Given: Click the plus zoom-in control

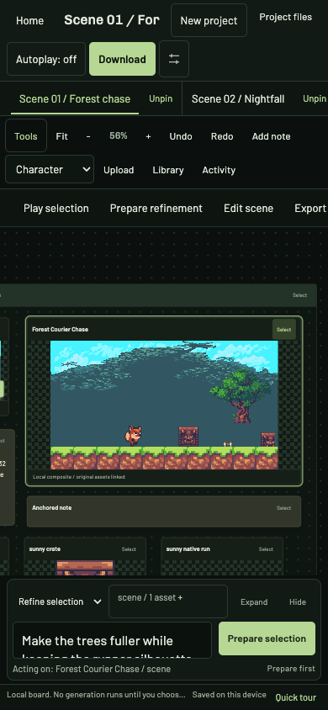Looking at the screenshot, I should [148, 136].
